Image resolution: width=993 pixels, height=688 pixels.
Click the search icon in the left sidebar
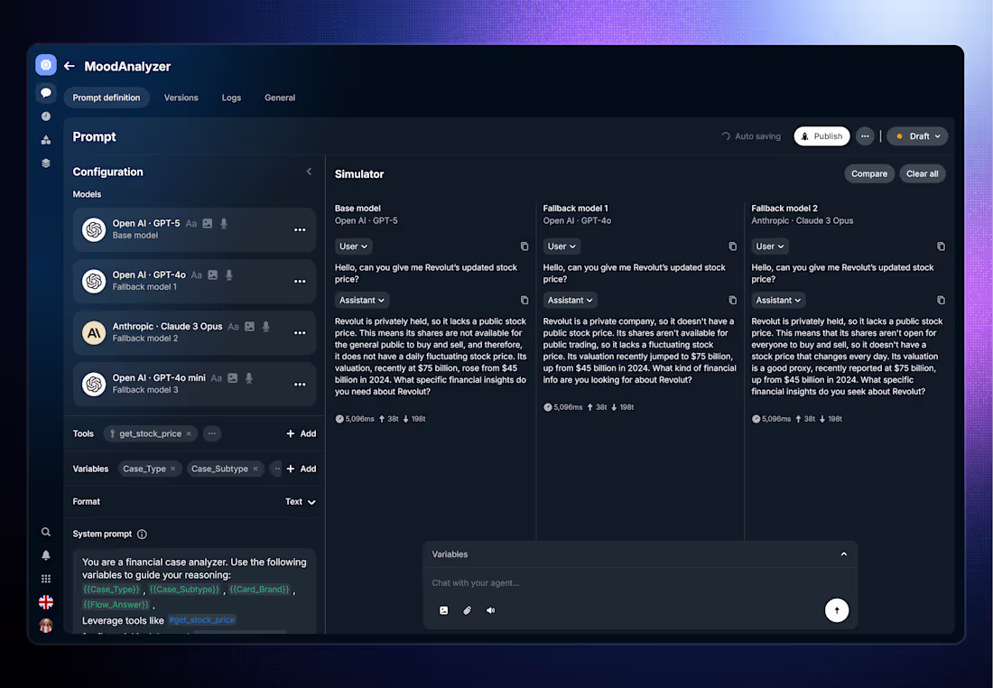pyautogui.click(x=46, y=532)
